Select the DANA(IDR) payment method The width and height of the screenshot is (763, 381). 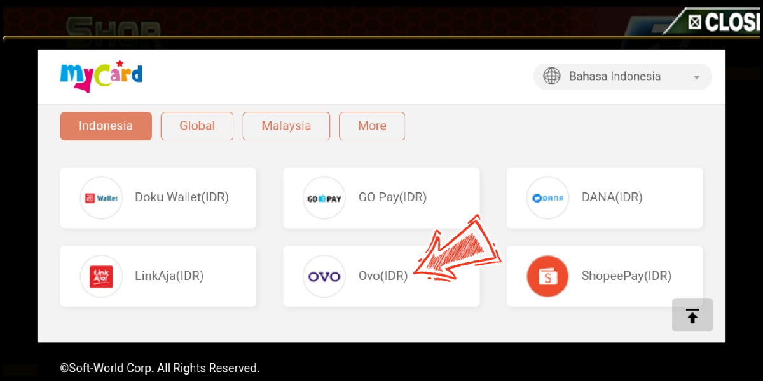tap(605, 197)
